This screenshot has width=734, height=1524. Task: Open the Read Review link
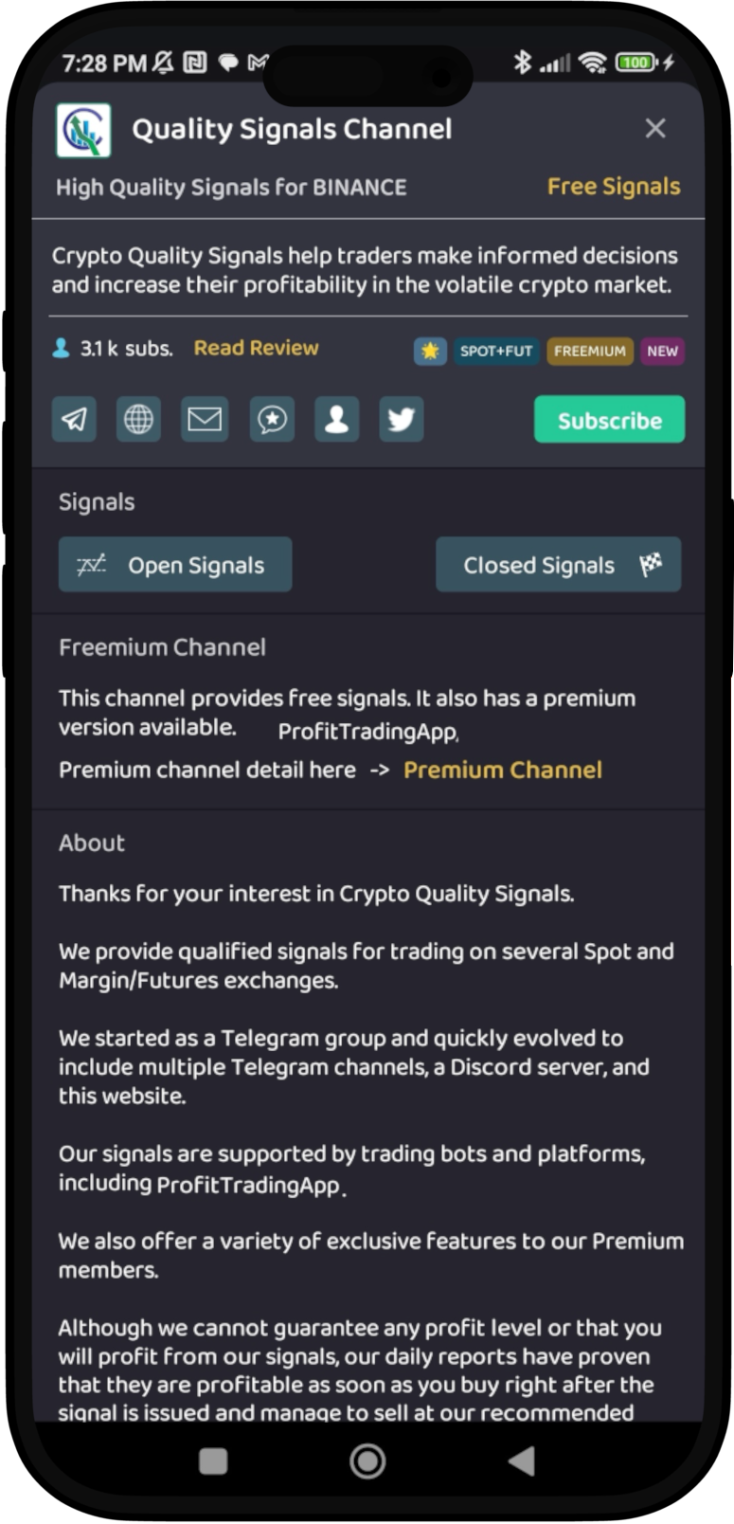257,348
